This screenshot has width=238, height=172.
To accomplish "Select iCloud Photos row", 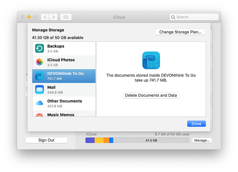I will pyautogui.click(x=64, y=62).
